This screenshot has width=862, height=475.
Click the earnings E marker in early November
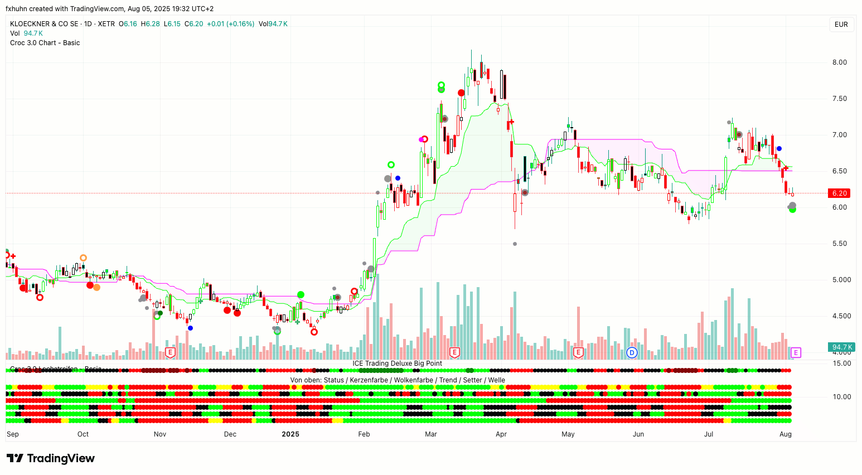point(171,352)
